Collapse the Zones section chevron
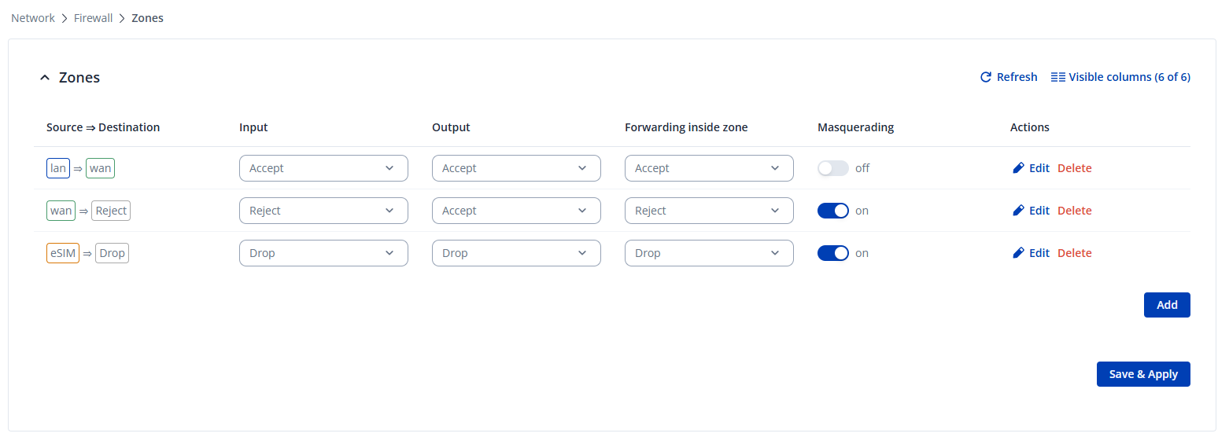The image size is (1218, 437). pyautogui.click(x=45, y=78)
